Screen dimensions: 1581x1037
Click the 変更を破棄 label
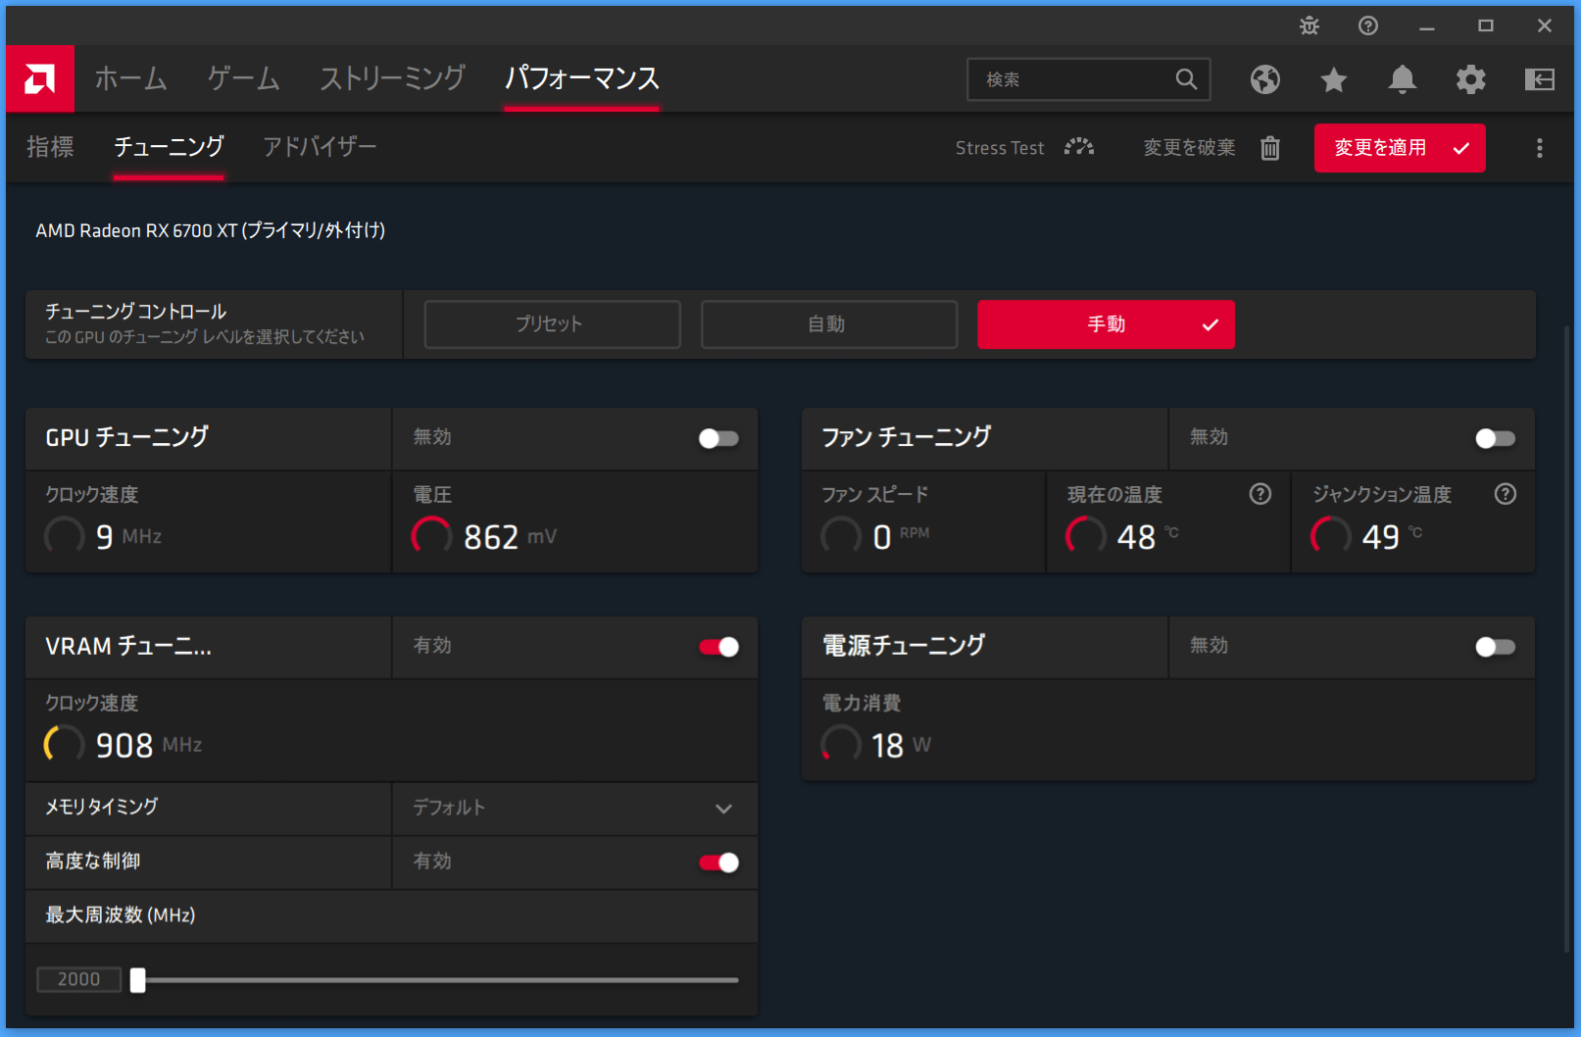point(1189,148)
